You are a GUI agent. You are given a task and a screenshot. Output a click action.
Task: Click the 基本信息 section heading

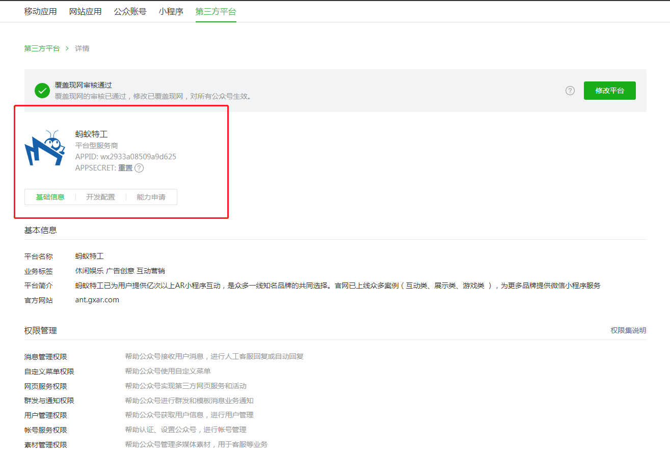(40, 230)
